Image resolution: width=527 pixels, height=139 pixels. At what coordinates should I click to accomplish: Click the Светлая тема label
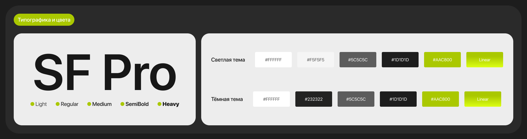(x=228, y=60)
